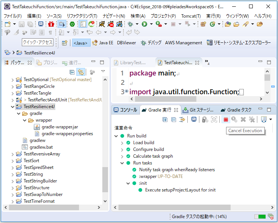Click Collapse All in Package Explorer
This screenshot has width=278, height=223.
(x=72, y=72)
